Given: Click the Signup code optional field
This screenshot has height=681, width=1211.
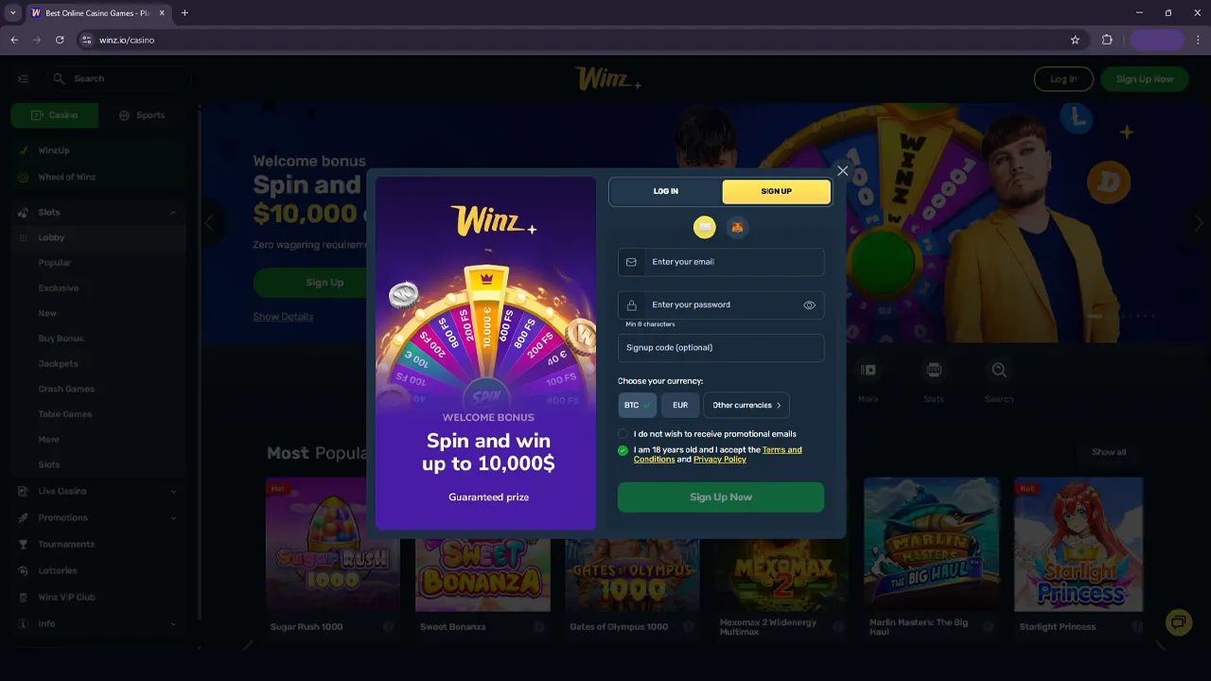Looking at the screenshot, I should pyautogui.click(x=721, y=347).
